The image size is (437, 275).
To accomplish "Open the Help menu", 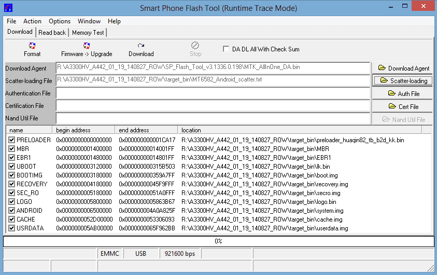I will [114, 21].
